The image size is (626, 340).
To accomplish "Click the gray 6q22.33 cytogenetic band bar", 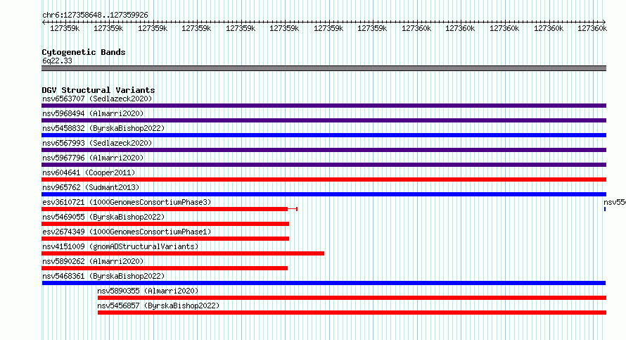I will click(324, 68).
